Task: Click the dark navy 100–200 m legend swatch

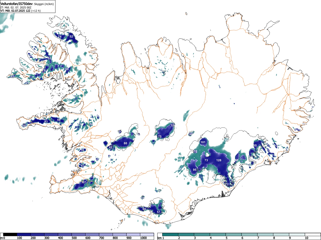Action: [24, 234]
